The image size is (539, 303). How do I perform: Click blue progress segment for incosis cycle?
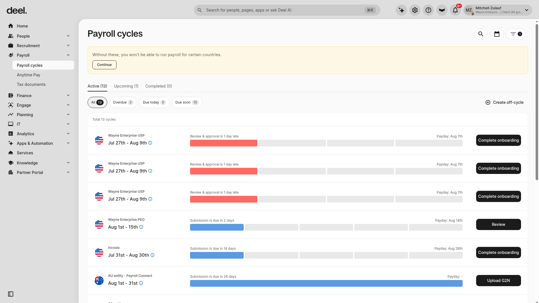point(217,255)
